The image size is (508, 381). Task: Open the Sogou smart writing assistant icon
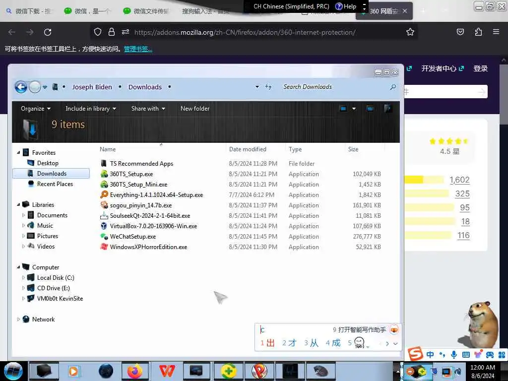click(394, 330)
